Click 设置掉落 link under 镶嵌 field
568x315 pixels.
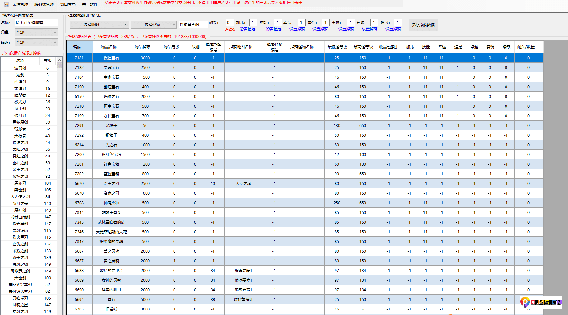tap(393, 29)
